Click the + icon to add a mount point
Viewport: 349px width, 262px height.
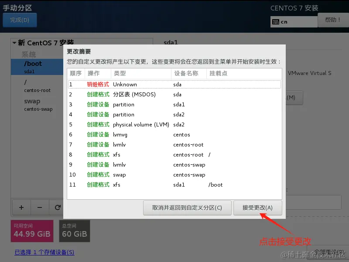click(x=21, y=208)
